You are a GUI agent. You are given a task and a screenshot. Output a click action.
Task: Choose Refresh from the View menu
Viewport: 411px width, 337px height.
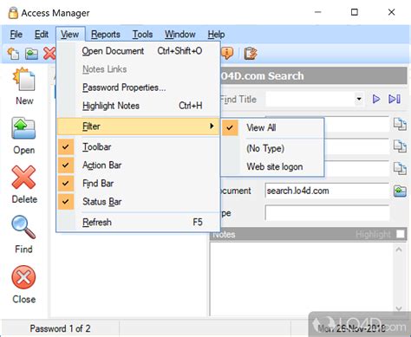click(x=138, y=222)
